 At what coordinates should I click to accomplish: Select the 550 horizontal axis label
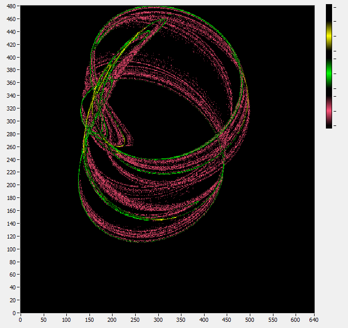273,320
